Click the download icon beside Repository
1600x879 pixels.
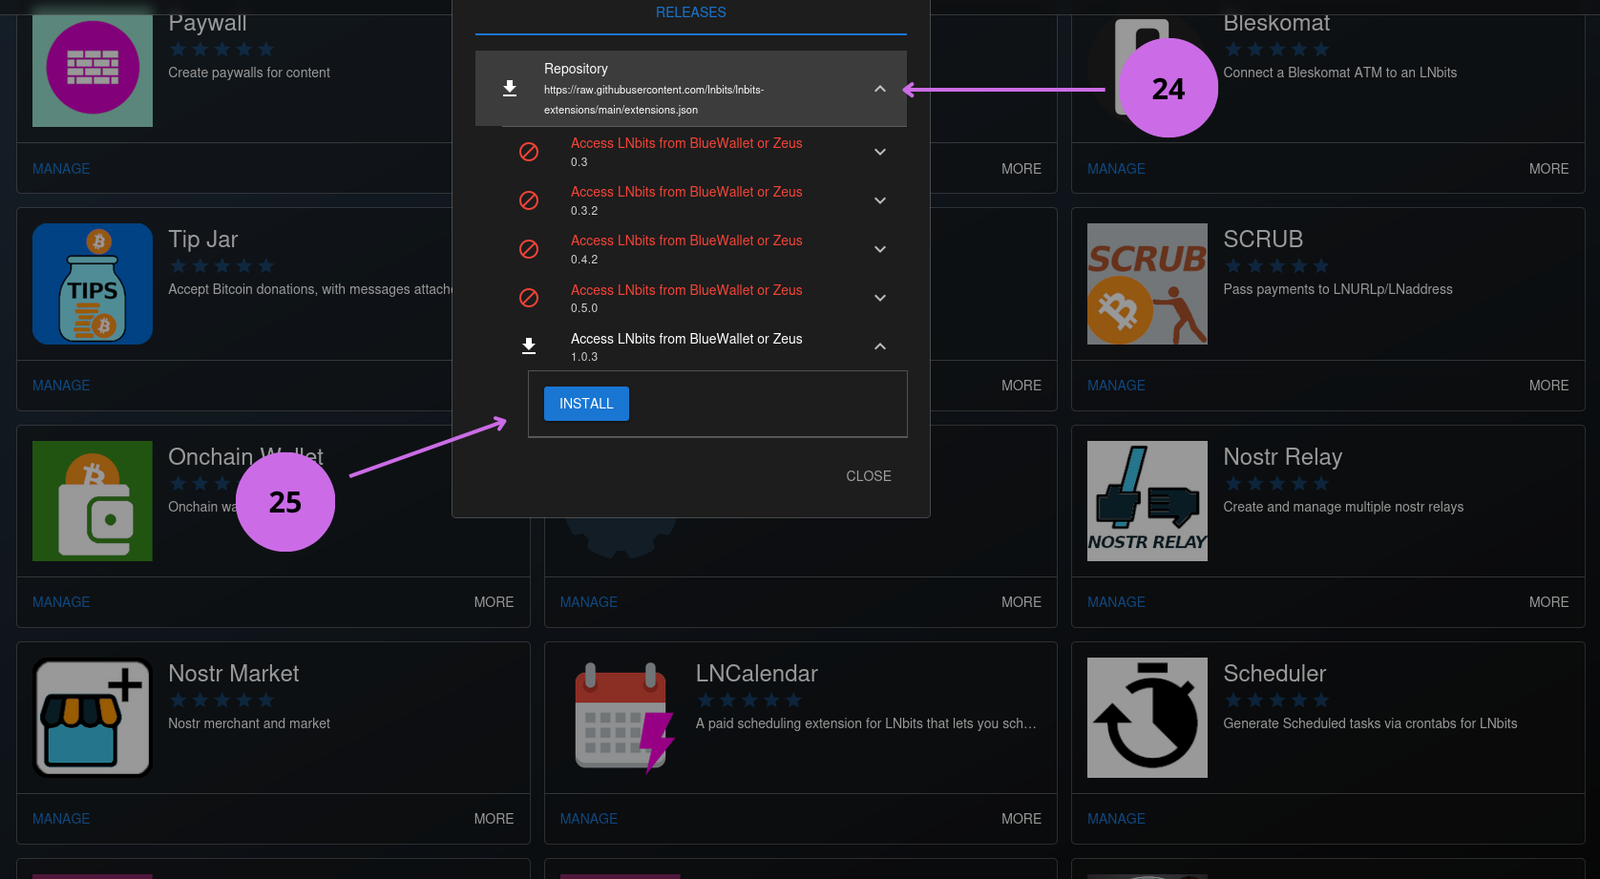point(510,89)
